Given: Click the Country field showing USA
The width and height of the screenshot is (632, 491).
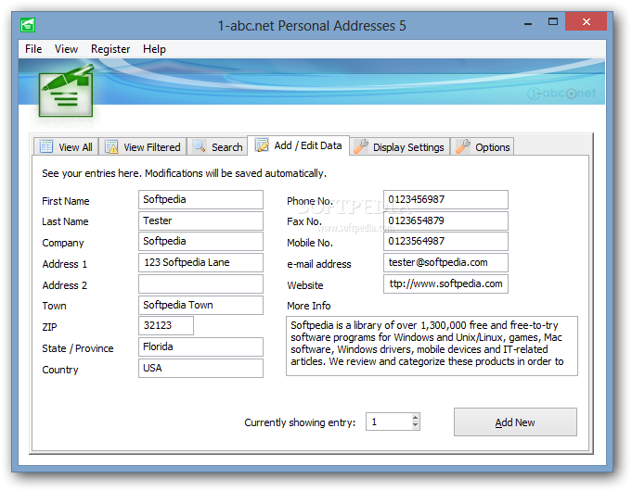Looking at the screenshot, I should [200, 369].
